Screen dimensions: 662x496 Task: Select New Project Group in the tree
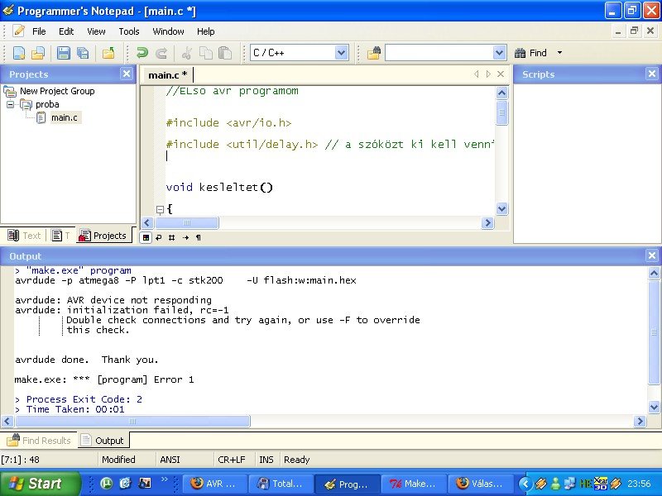click(x=57, y=91)
